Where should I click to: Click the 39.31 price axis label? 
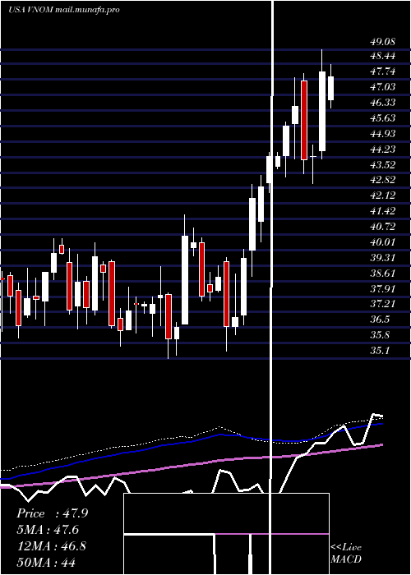pyautogui.click(x=383, y=258)
